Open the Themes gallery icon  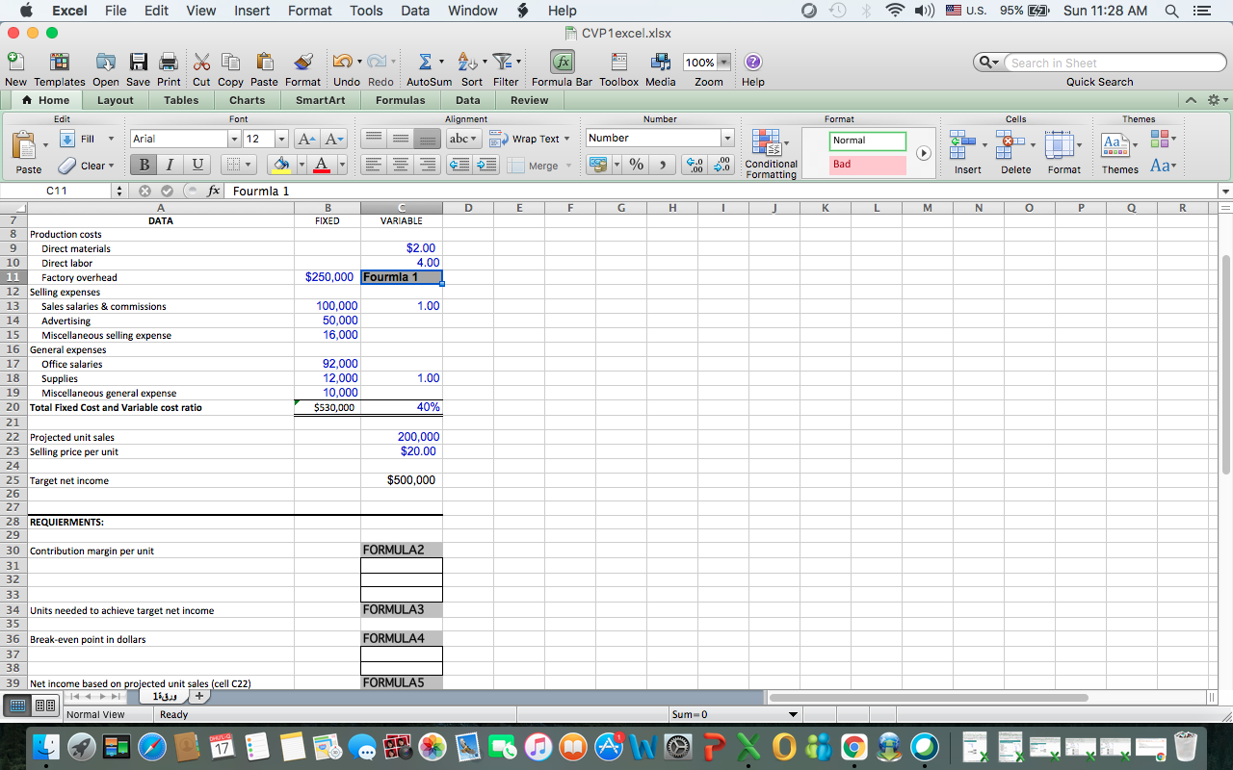[1116, 144]
